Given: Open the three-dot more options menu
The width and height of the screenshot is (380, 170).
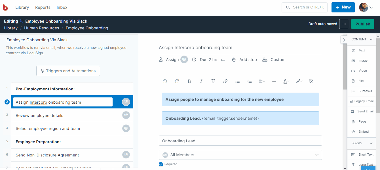Looking at the screenshot, I should pos(344,24).
